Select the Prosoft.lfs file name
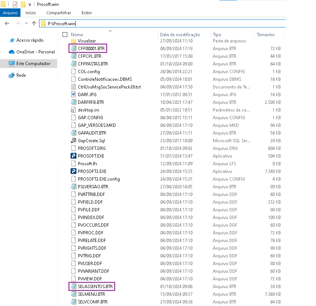This screenshot has width=316, height=306. click(x=87, y=163)
